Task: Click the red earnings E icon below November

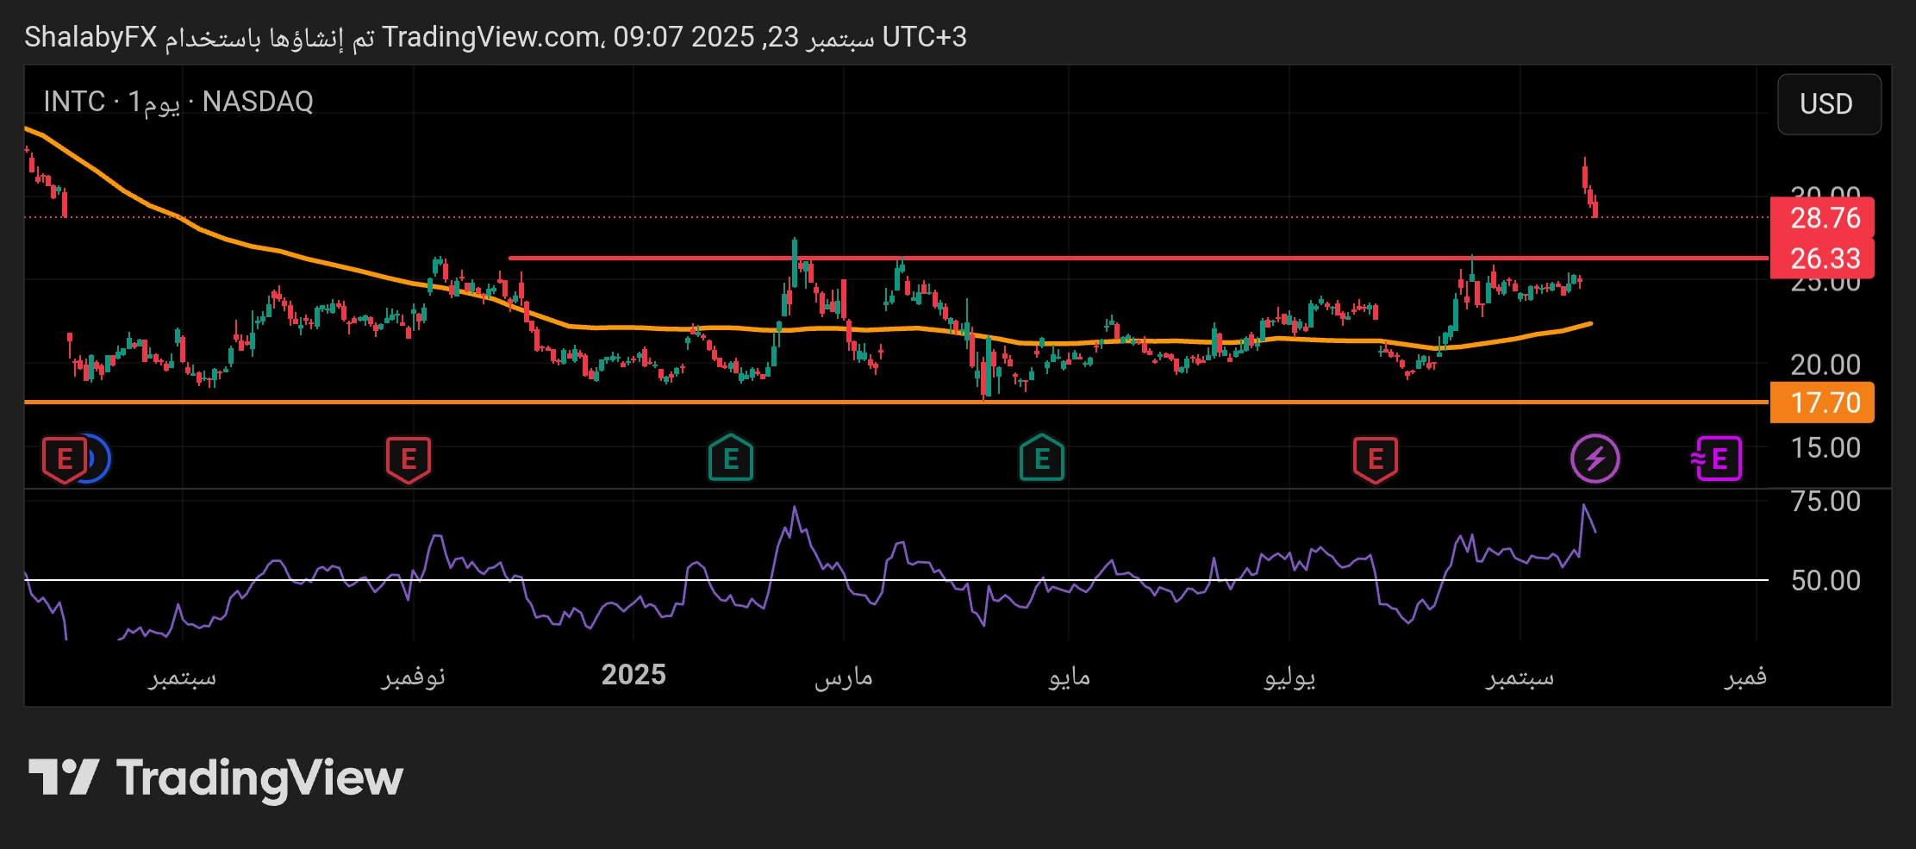Action: [409, 459]
